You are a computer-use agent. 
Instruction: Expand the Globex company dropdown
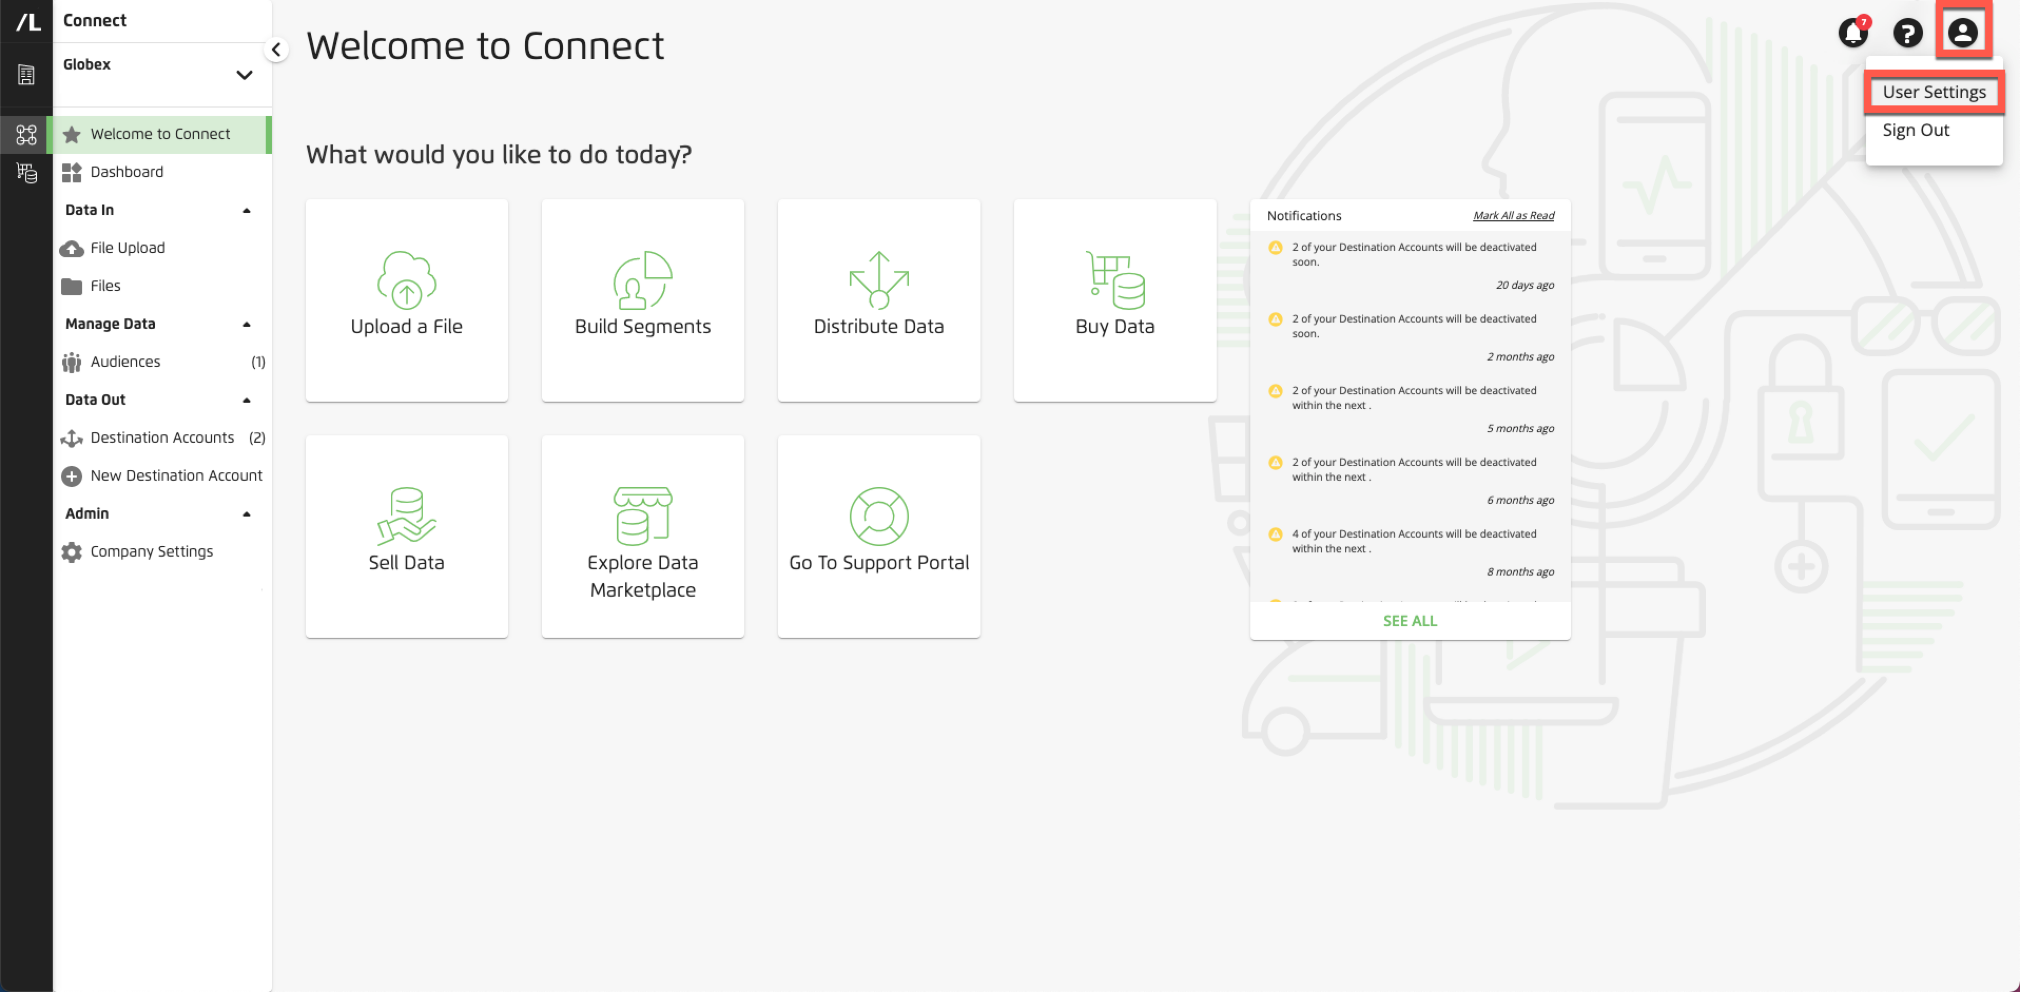(x=245, y=75)
